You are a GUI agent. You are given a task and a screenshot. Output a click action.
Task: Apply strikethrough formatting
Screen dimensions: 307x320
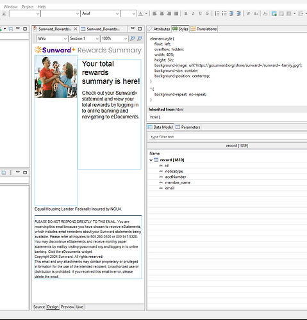pyautogui.click(x=207, y=13)
